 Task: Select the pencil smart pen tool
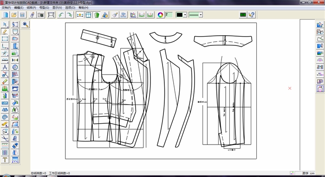pos(5,32)
